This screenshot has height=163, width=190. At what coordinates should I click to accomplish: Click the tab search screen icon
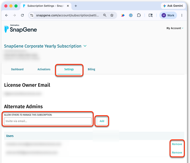(151, 15)
